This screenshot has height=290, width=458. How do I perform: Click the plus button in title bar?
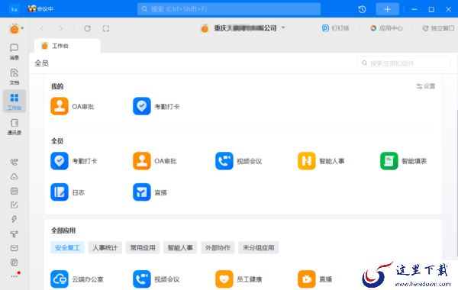coord(387,9)
